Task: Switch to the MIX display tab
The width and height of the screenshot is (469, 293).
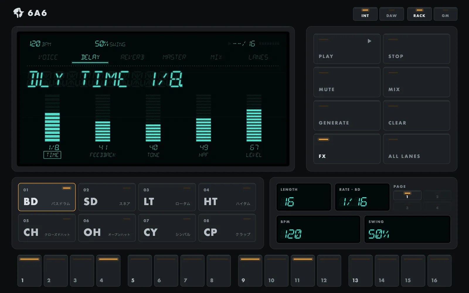Action: pyautogui.click(x=216, y=57)
